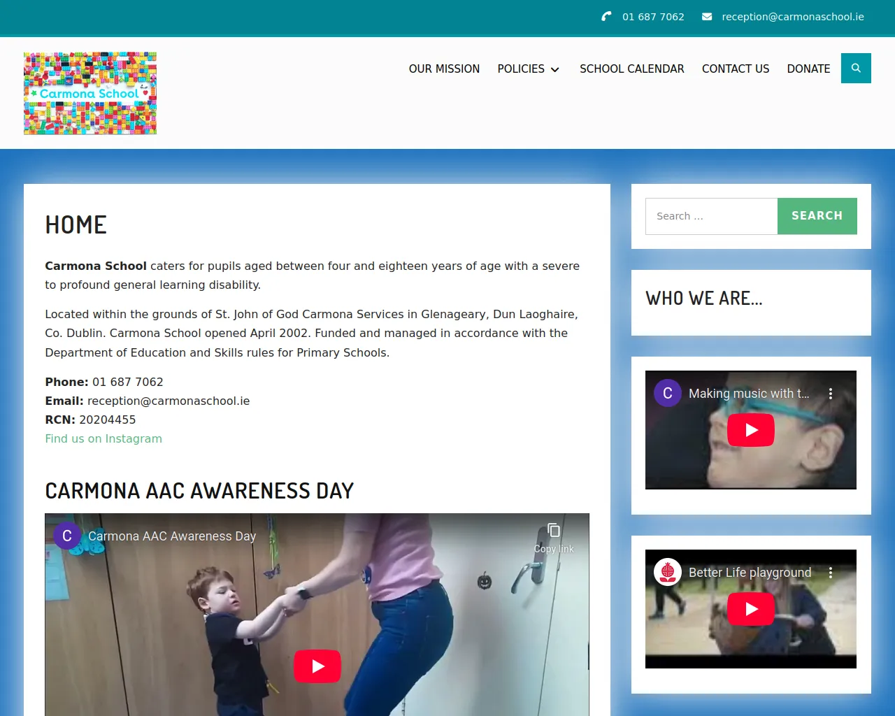Click the Carmona AAC Awareness Day heading
The image size is (895, 716).
199,491
